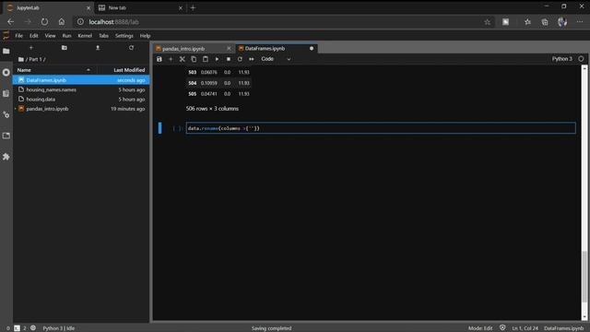Open the Extension Manager puzzle icon

[6, 157]
